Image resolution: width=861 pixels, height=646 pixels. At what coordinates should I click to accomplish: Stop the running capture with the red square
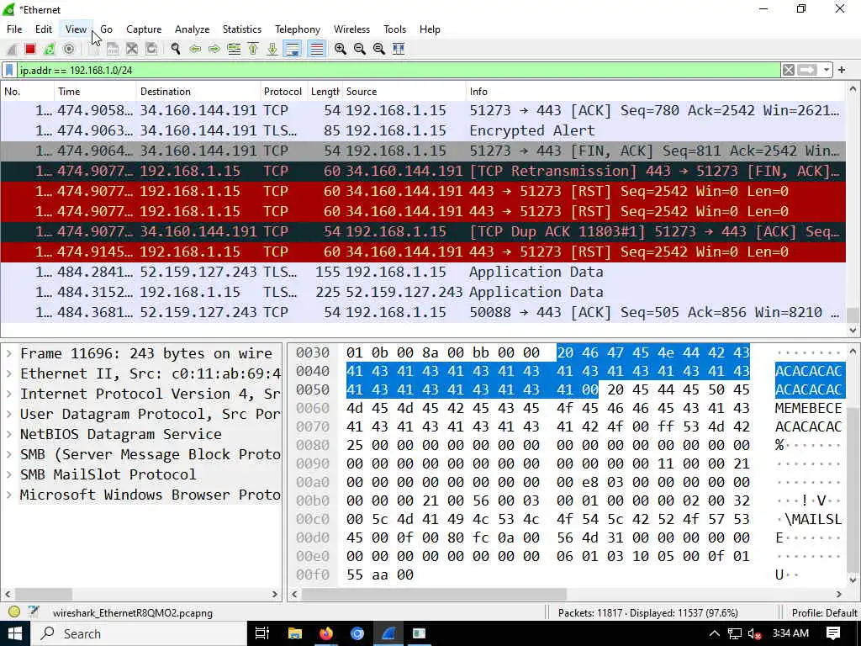point(30,49)
